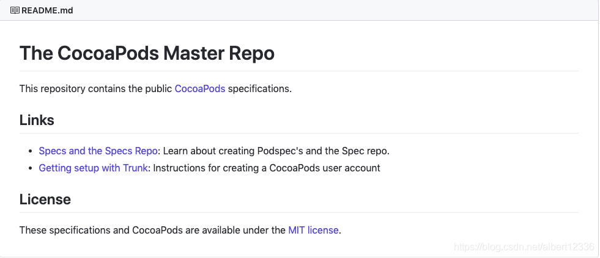Open Specs and the Specs Repo link
600x258 pixels.
[98, 151]
